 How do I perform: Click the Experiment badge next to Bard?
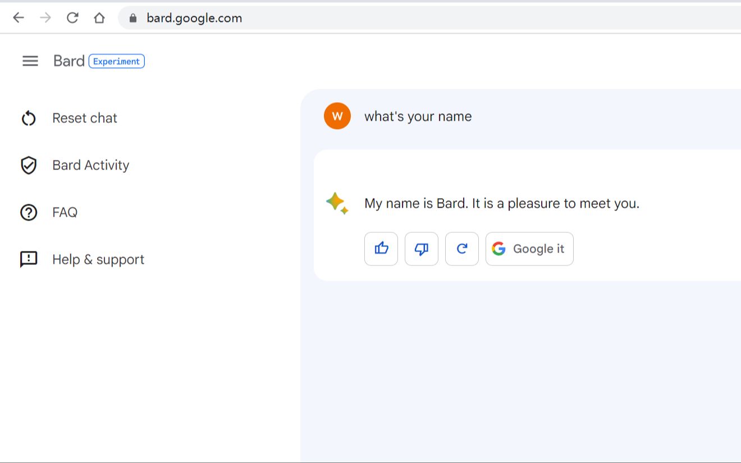[x=116, y=61]
